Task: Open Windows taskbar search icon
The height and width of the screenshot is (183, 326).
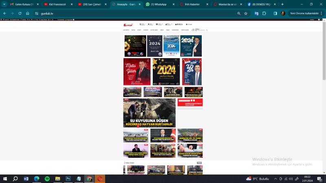Action: point(15,179)
